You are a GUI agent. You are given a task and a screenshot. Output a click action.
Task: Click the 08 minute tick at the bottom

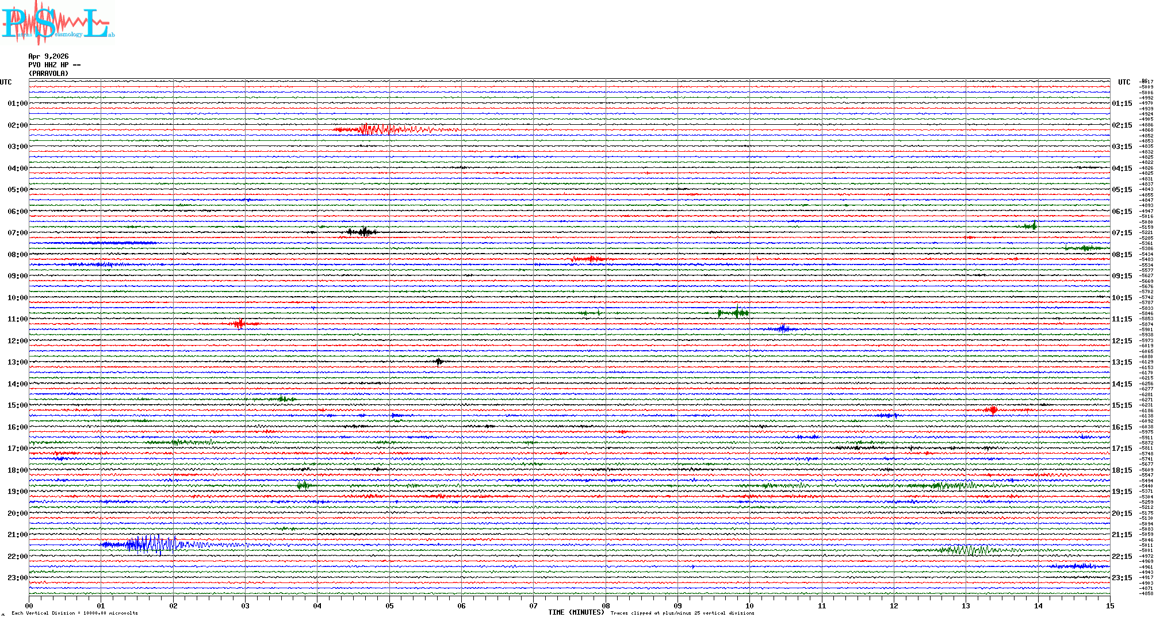pyautogui.click(x=606, y=606)
